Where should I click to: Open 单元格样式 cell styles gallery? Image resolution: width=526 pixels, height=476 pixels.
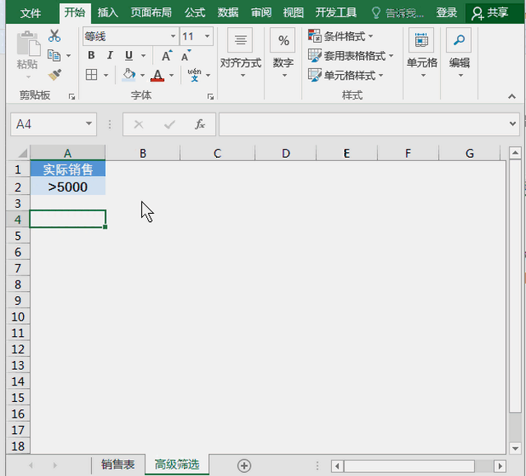[x=345, y=75]
